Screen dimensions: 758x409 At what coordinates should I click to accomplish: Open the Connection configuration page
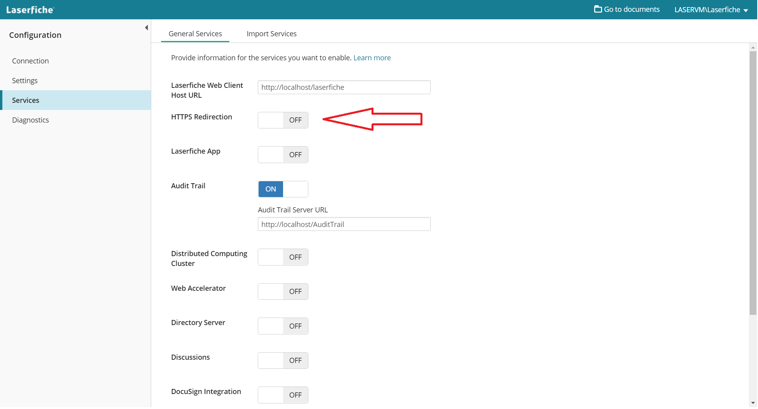tap(30, 61)
